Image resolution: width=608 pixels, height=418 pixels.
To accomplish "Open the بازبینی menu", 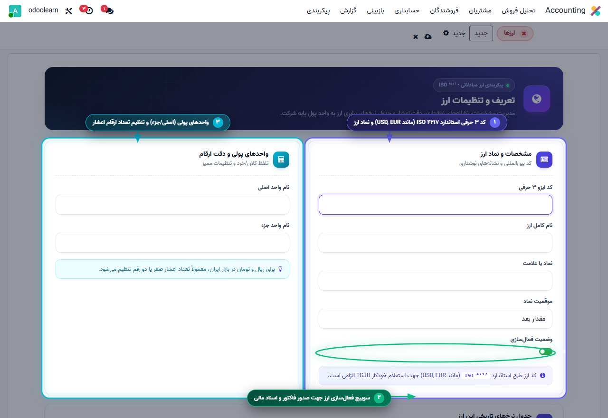I will tap(375, 10).
